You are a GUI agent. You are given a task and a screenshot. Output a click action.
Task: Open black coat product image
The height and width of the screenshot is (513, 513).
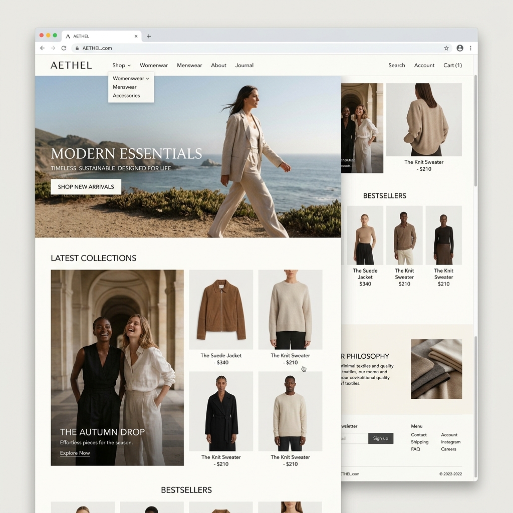pos(221,411)
